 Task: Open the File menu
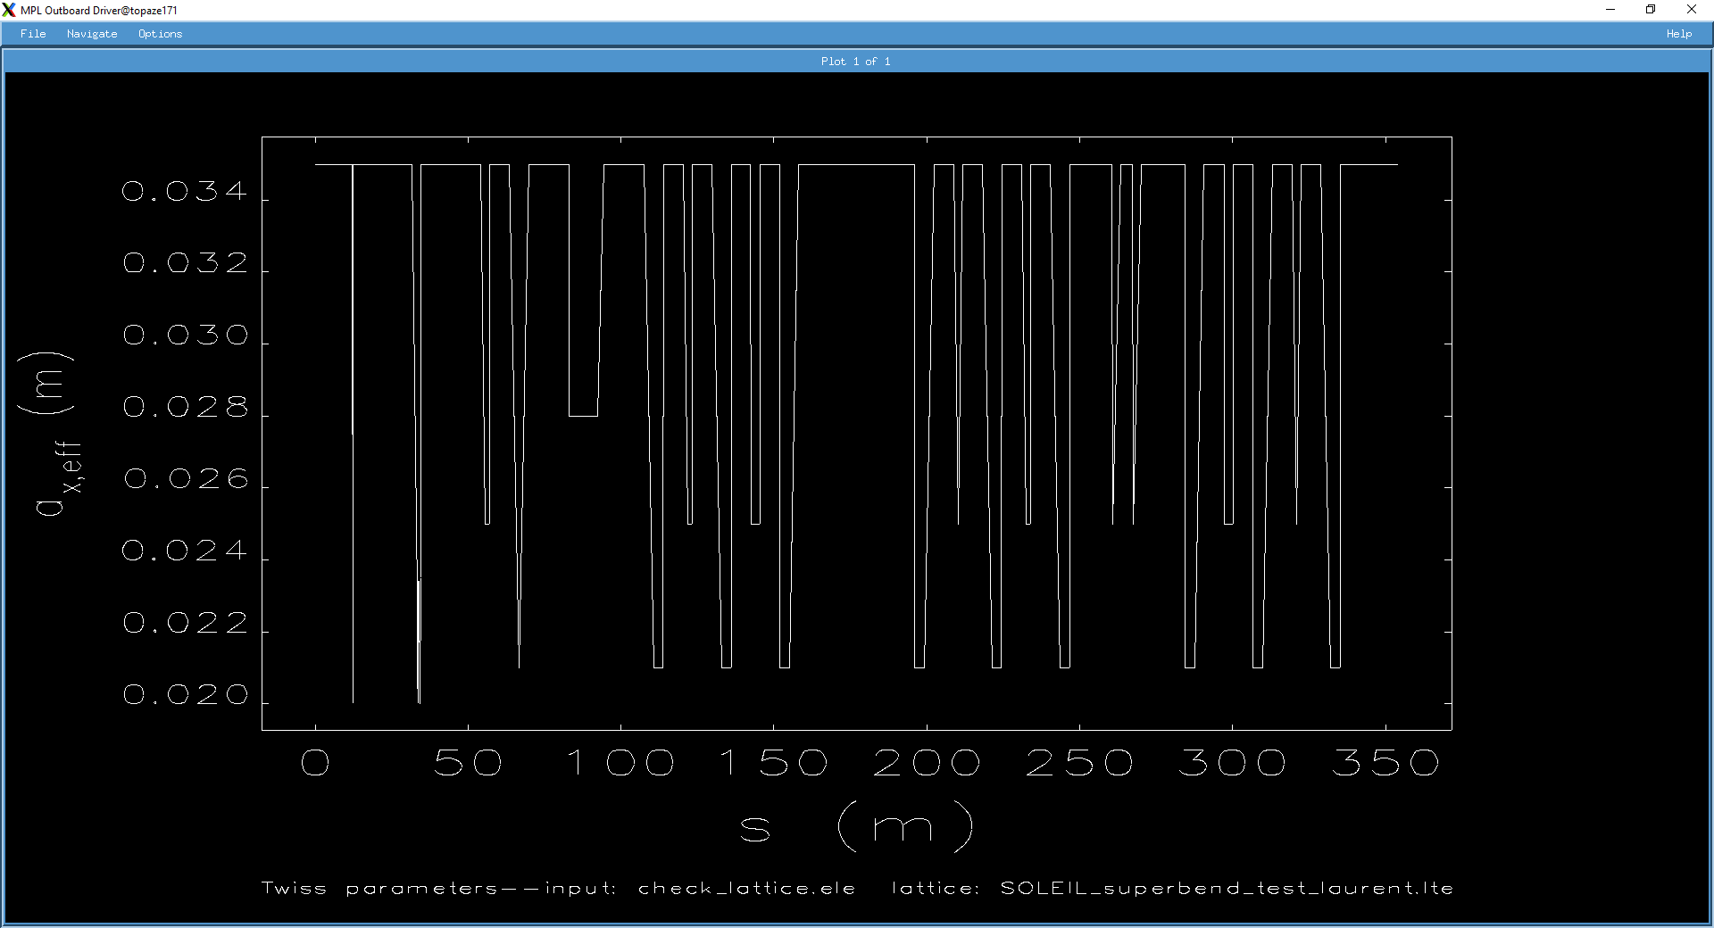(x=33, y=34)
